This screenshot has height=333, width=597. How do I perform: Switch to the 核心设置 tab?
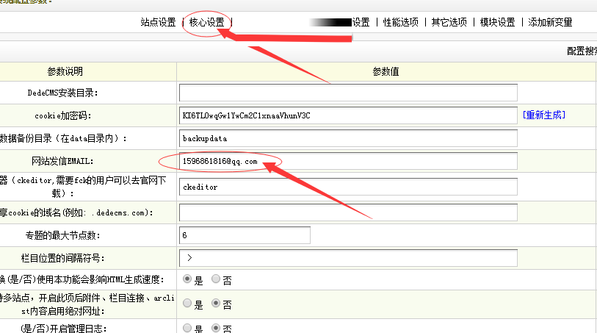206,23
